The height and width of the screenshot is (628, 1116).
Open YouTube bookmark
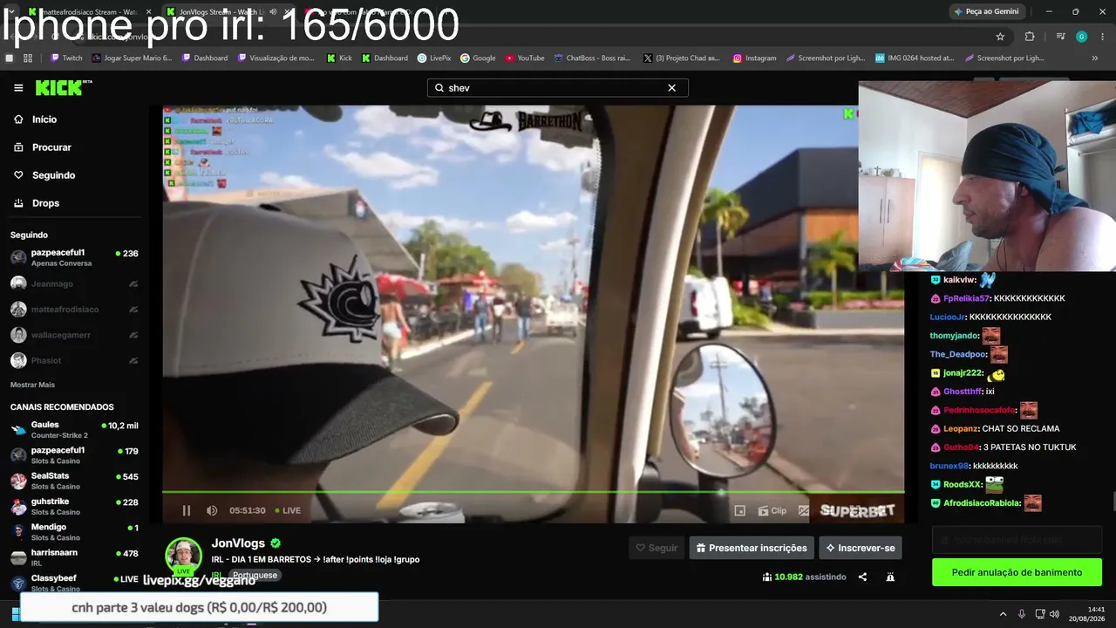pyautogui.click(x=525, y=58)
